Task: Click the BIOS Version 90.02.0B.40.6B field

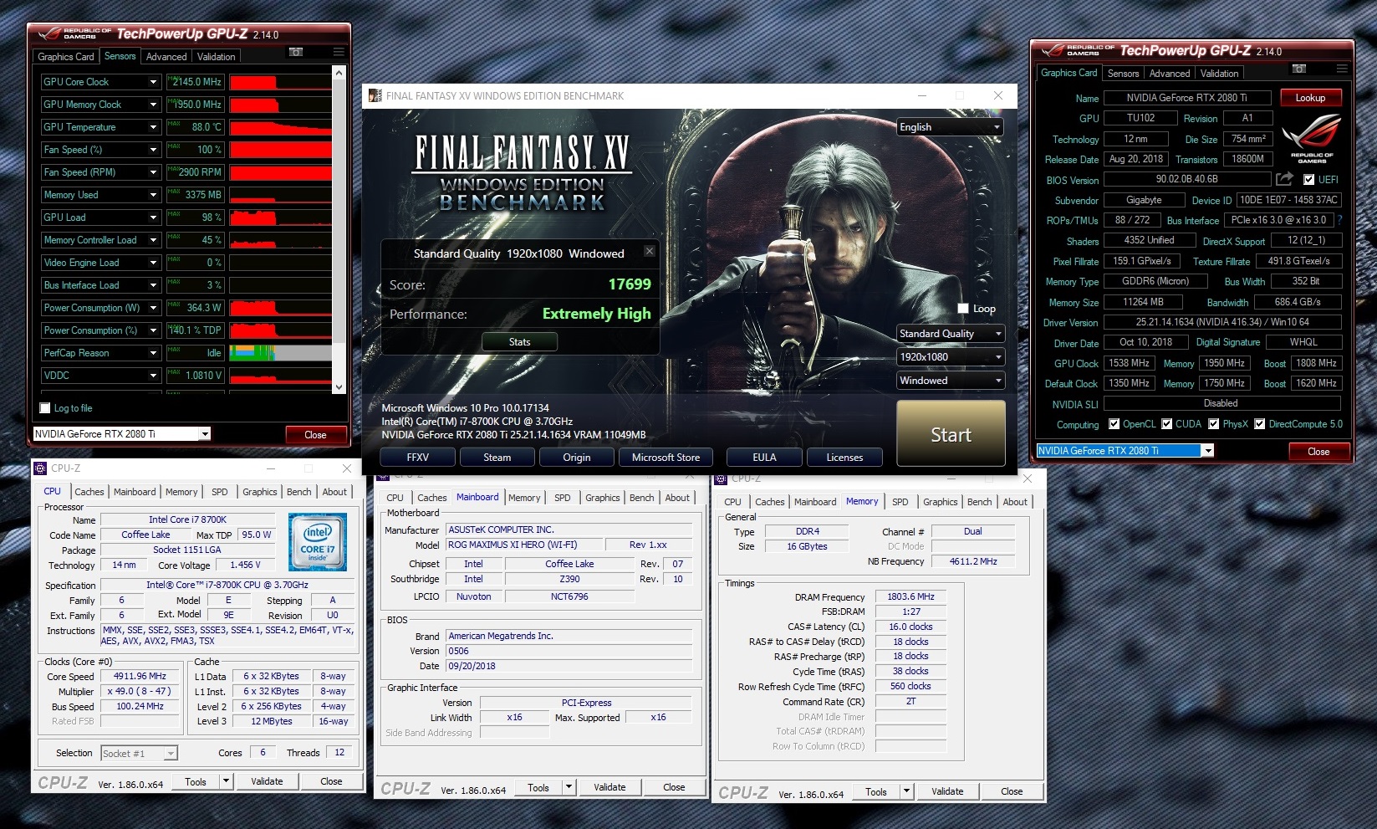Action: [1187, 179]
